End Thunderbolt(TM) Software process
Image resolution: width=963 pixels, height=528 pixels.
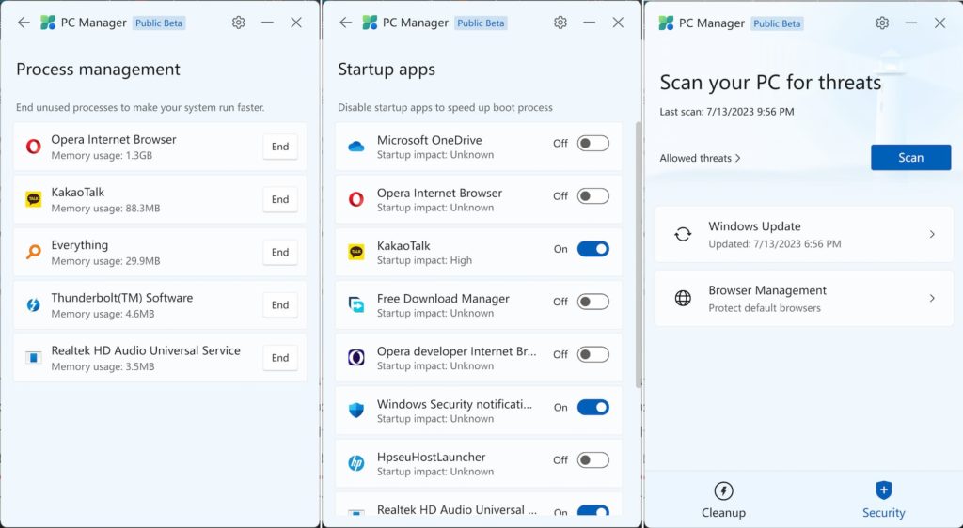pos(280,304)
